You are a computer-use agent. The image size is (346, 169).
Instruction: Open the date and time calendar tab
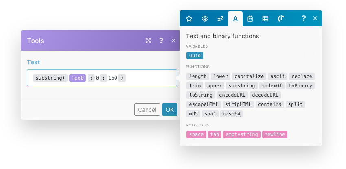tap(250, 19)
